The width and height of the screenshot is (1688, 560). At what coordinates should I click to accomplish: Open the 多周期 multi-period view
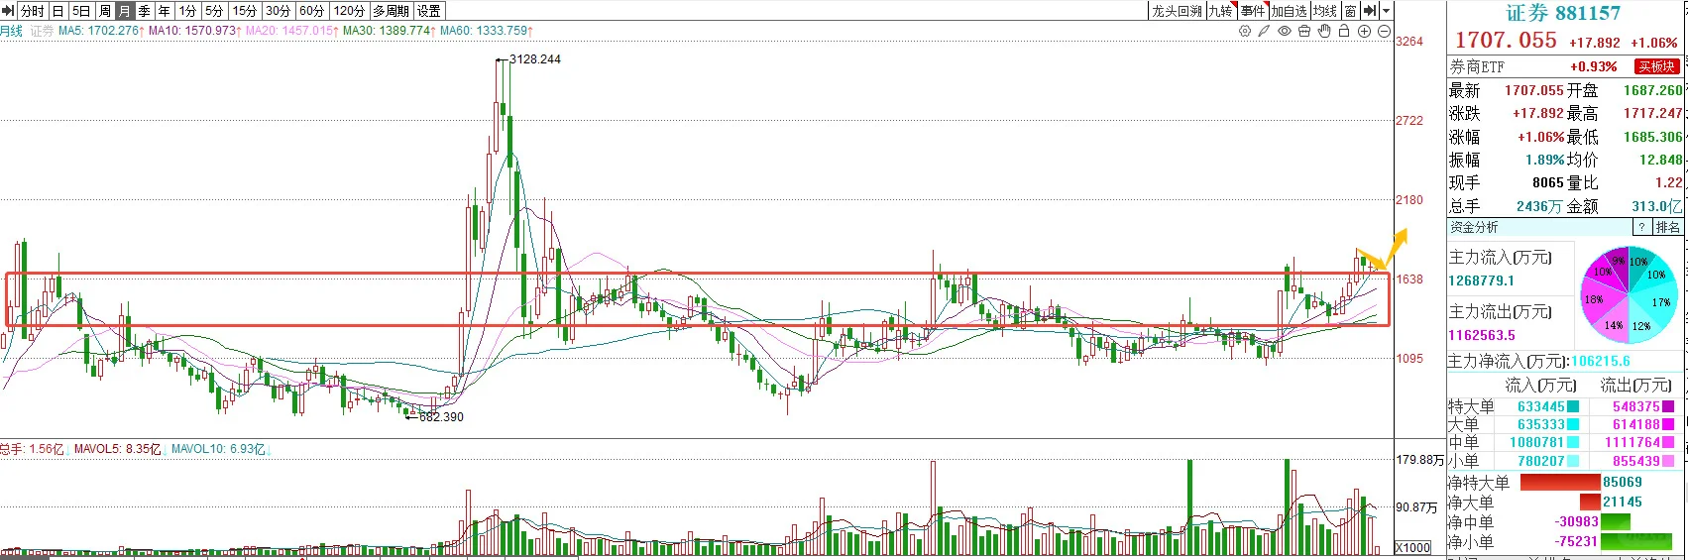pos(391,11)
